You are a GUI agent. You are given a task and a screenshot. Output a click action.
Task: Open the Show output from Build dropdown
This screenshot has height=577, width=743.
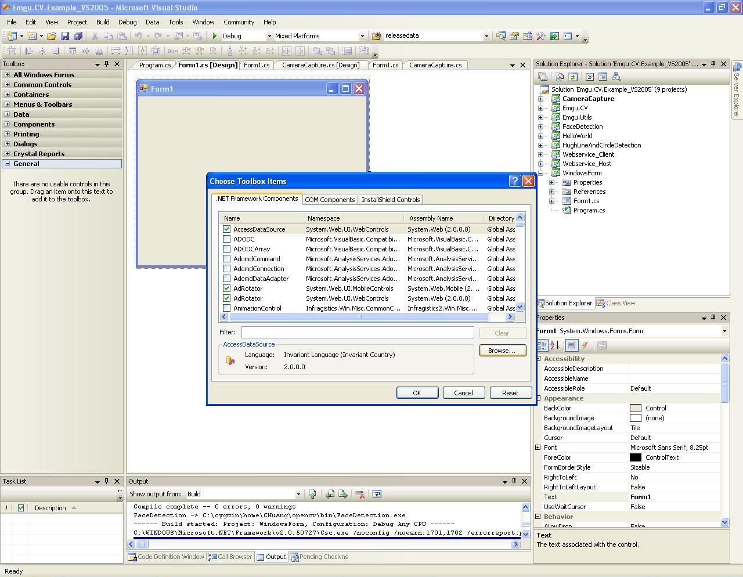point(298,495)
